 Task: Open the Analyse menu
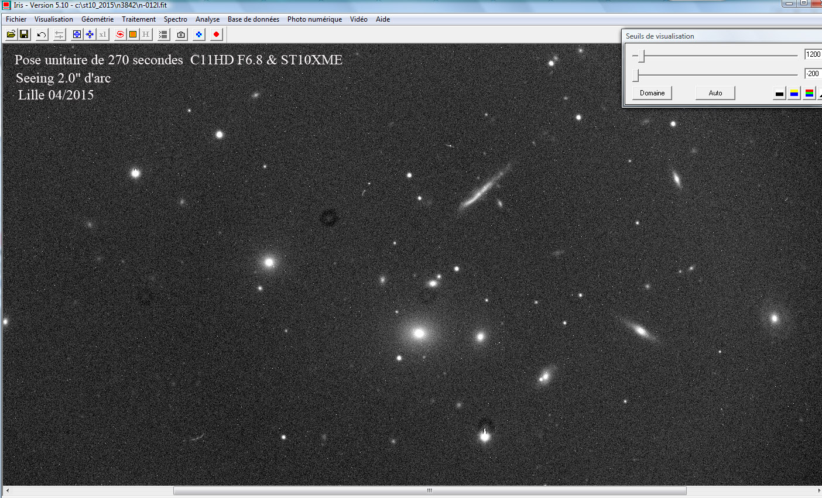point(208,19)
